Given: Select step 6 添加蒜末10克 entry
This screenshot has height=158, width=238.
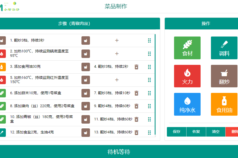Looking at the screenshot, I should point(36,93).
